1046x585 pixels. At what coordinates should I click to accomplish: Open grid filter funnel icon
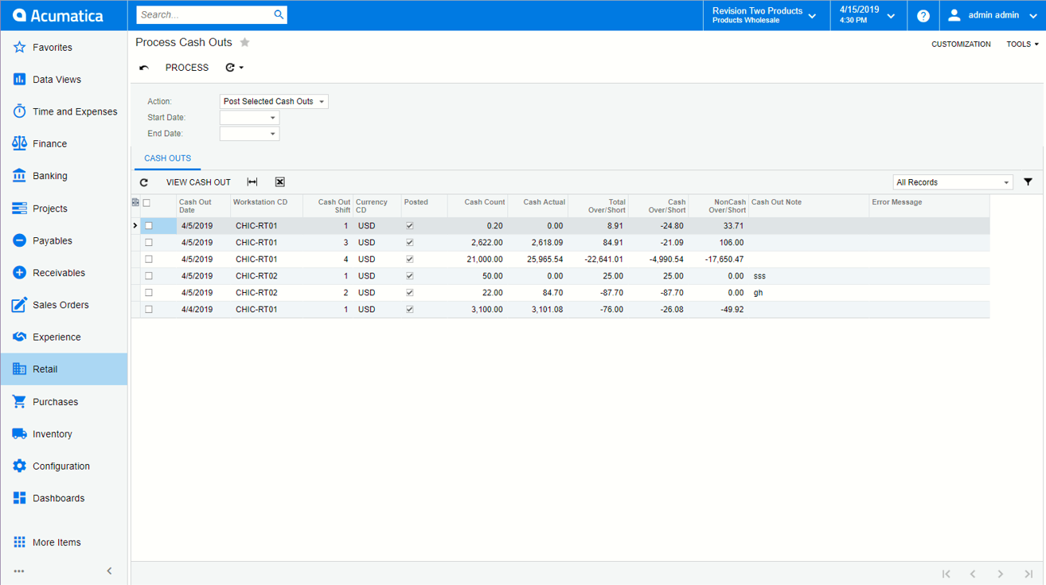tap(1028, 182)
